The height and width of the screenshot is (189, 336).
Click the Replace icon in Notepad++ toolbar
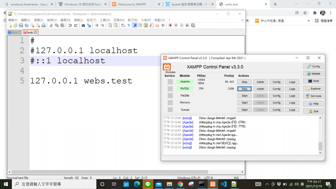click(89, 26)
